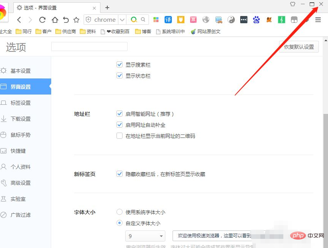Click the Baidu paw extension icon
This screenshot has height=248, width=328.
256,20
